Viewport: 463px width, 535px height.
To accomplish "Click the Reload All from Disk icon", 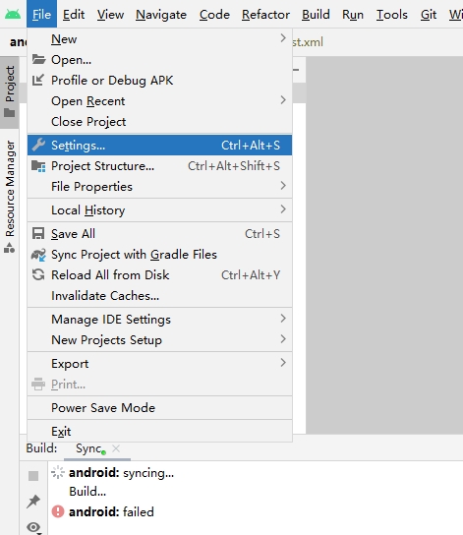I will pos(38,274).
